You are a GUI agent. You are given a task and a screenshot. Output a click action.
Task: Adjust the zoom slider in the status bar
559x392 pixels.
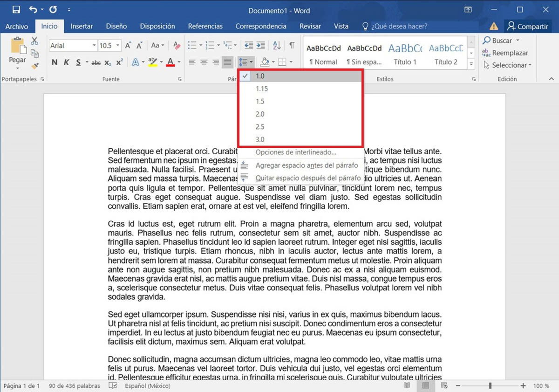(489, 386)
